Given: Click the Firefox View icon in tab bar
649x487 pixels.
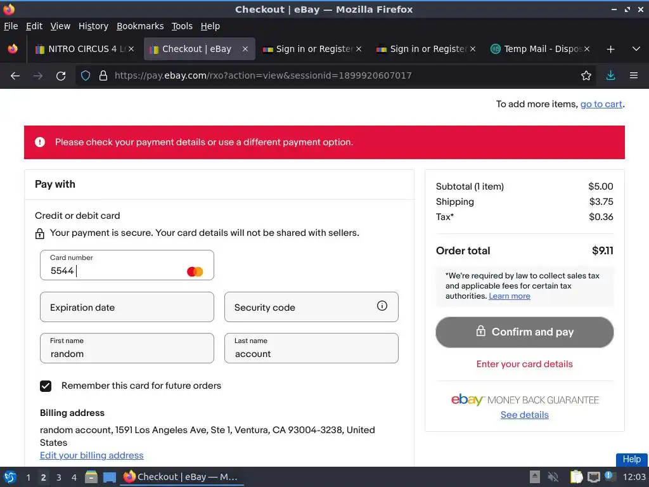Looking at the screenshot, I should coord(13,49).
